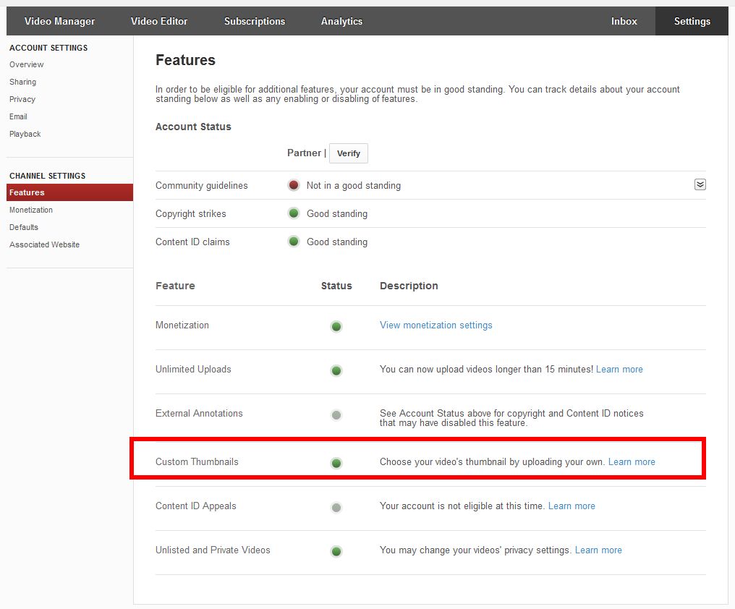Open Associated Website settings
Screen dimensions: 735x609
coord(45,244)
